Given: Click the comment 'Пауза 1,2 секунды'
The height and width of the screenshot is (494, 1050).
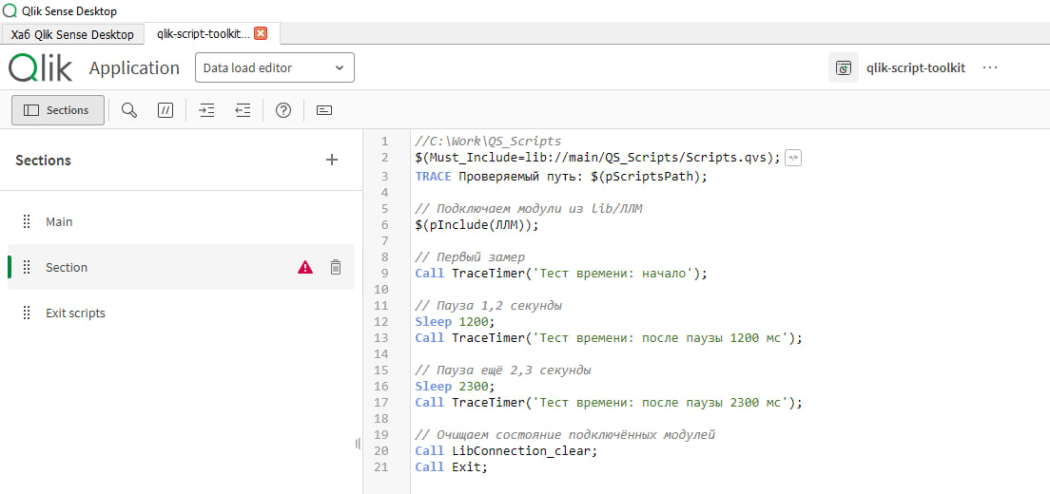Looking at the screenshot, I should [489, 306].
